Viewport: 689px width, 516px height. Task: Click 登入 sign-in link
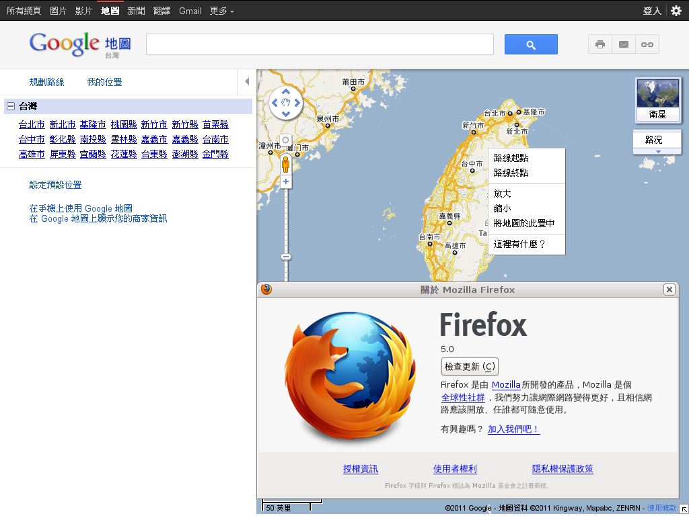click(x=652, y=11)
